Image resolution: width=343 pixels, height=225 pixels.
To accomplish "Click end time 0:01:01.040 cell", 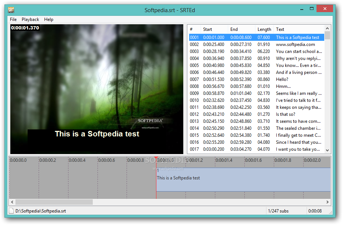I will pos(241,93).
